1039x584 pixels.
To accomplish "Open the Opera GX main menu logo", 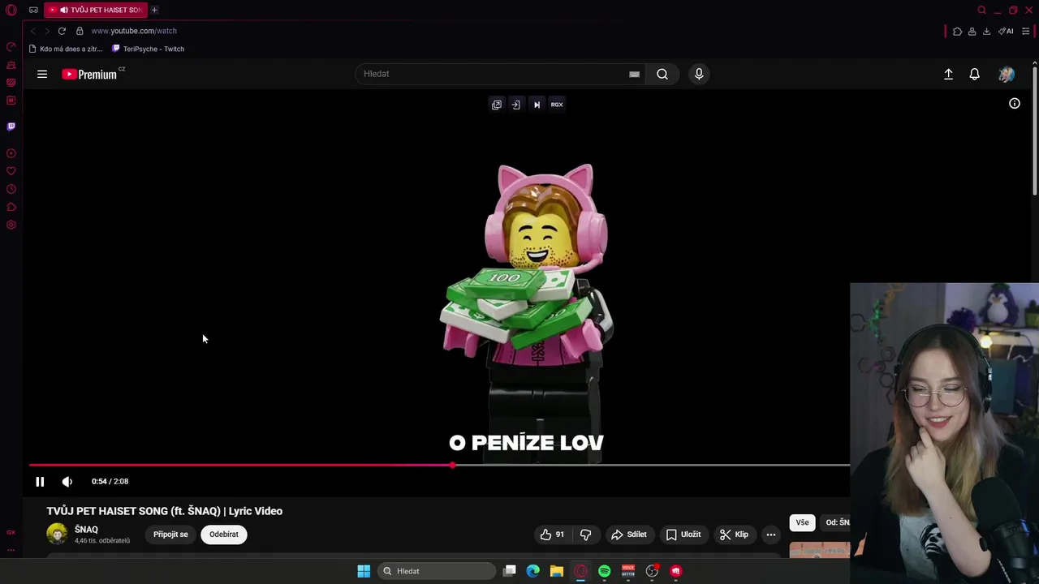I will click(11, 10).
